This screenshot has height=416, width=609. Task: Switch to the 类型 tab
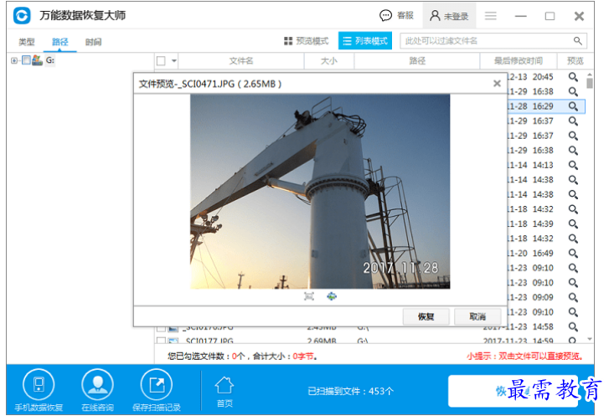click(x=27, y=42)
